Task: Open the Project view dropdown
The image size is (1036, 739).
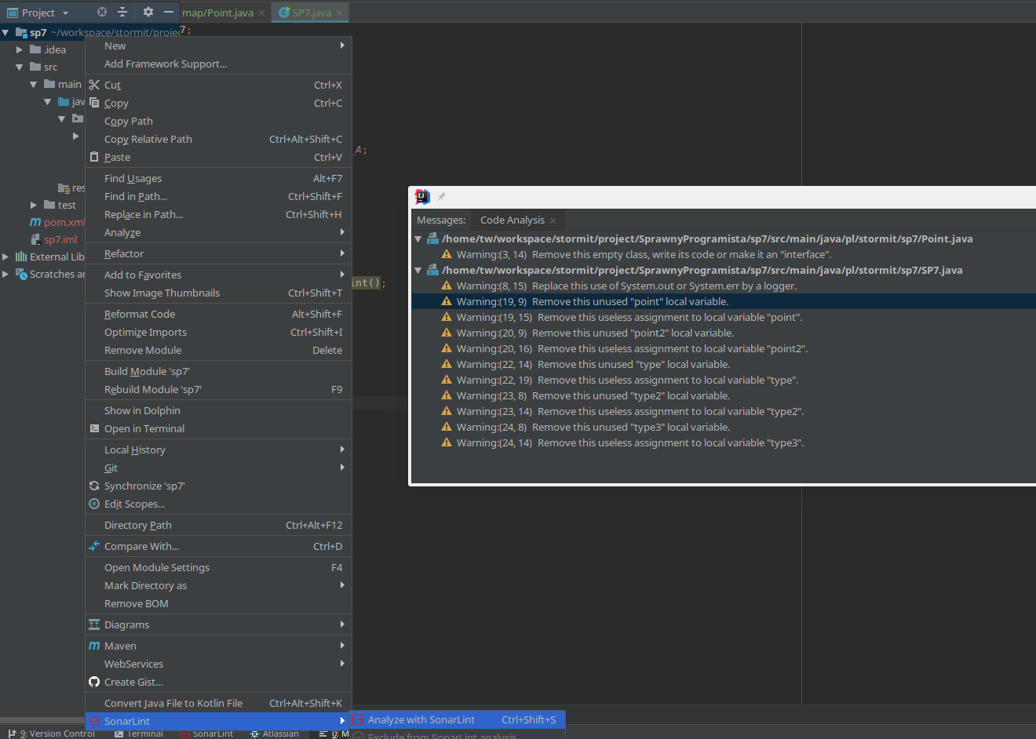Action: coord(65,13)
